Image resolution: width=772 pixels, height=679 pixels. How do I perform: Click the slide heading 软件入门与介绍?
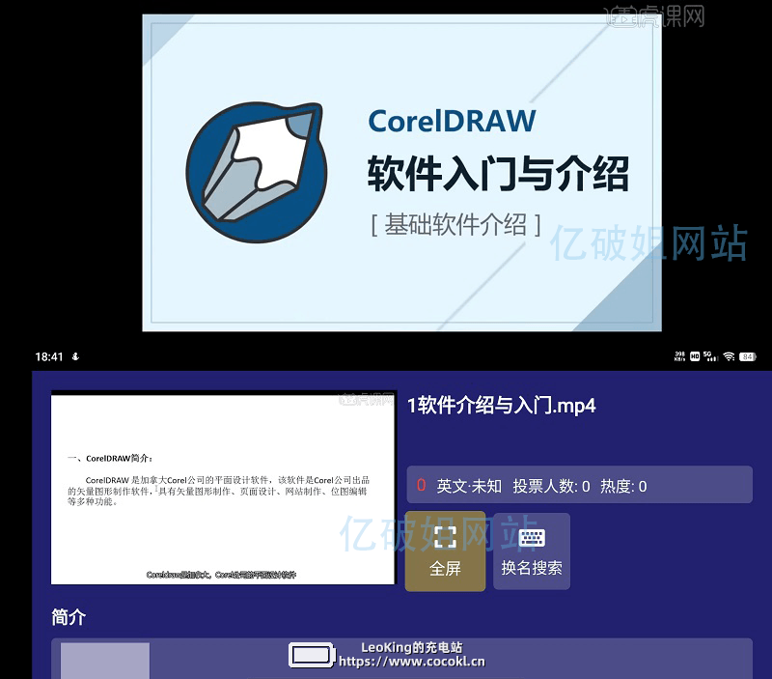pyautogui.click(x=498, y=174)
